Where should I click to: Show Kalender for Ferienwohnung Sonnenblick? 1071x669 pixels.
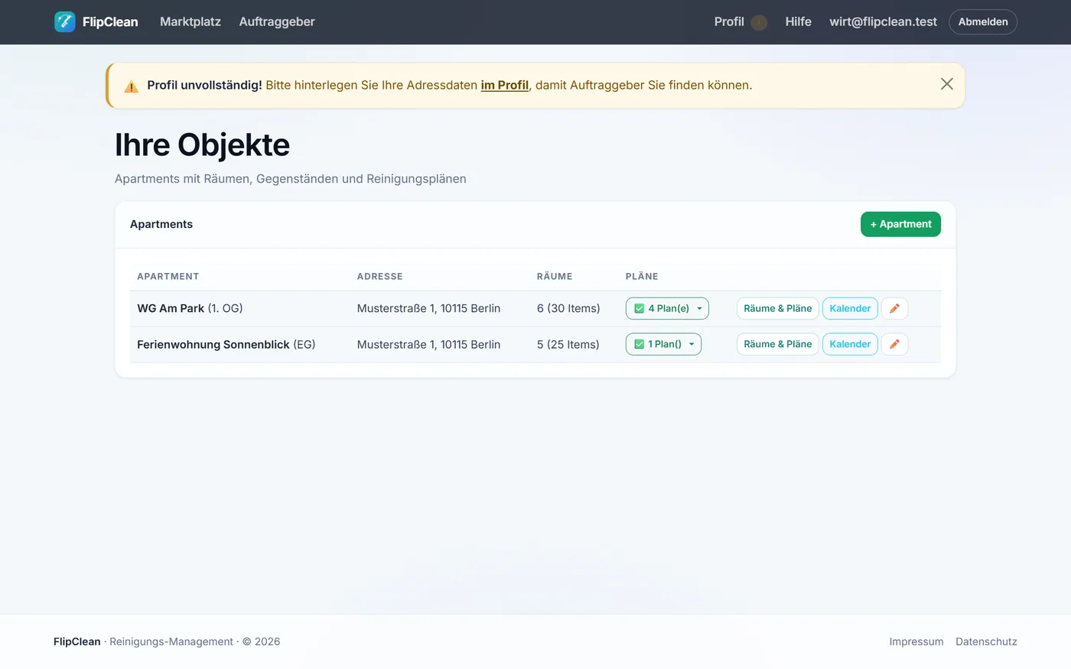(850, 344)
